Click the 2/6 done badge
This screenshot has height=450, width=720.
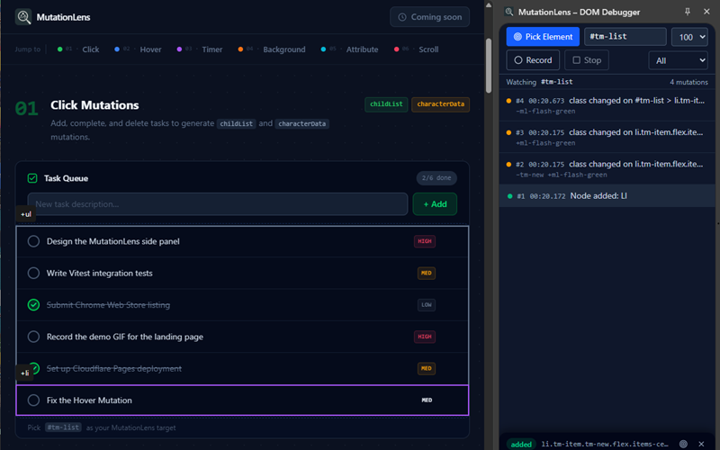point(436,177)
